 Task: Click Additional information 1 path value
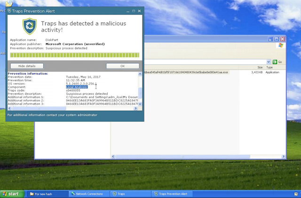pos(102,97)
